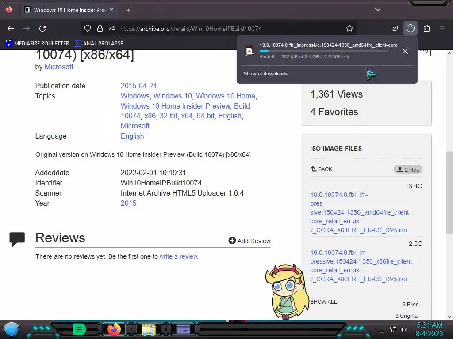
Task: Click the x64 topic link
Action: tap(187, 116)
